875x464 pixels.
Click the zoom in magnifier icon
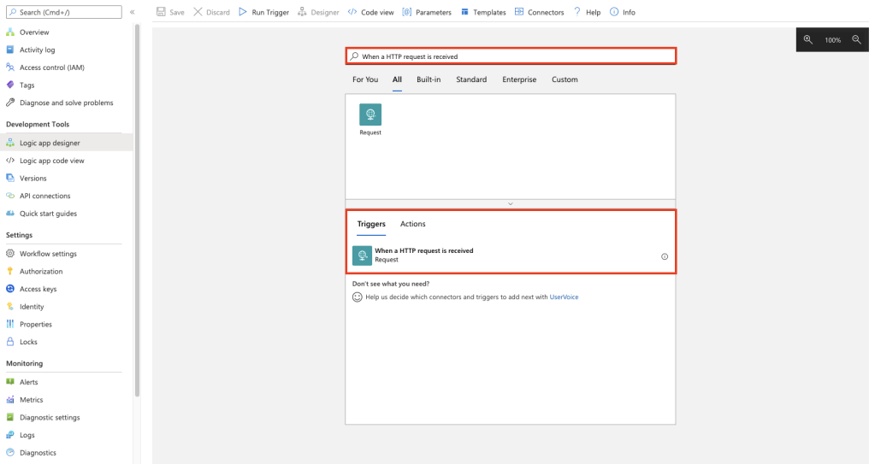tap(808, 40)
